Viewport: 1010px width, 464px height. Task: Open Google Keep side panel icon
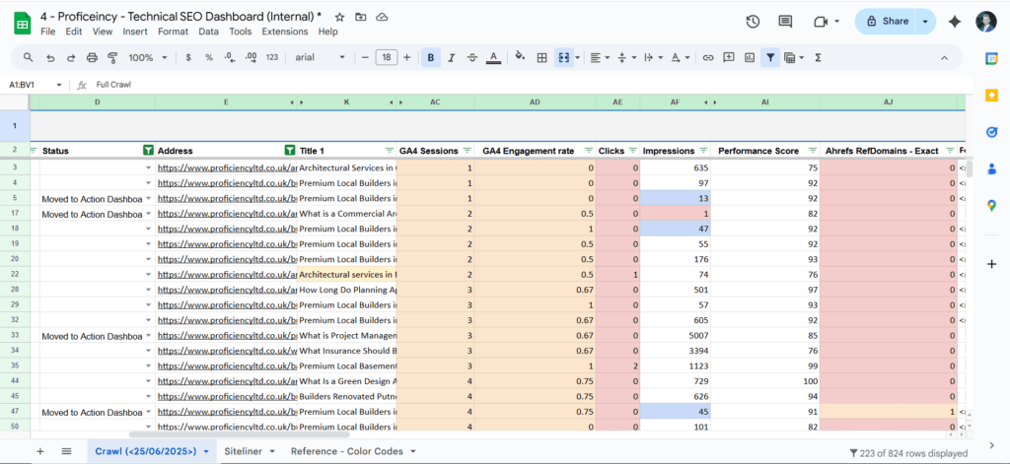(992, 96)
